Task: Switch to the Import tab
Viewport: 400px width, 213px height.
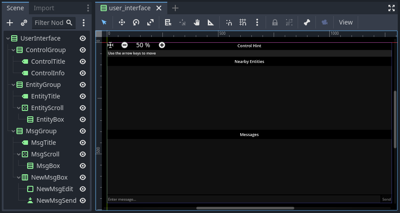Action: point(44,8)
